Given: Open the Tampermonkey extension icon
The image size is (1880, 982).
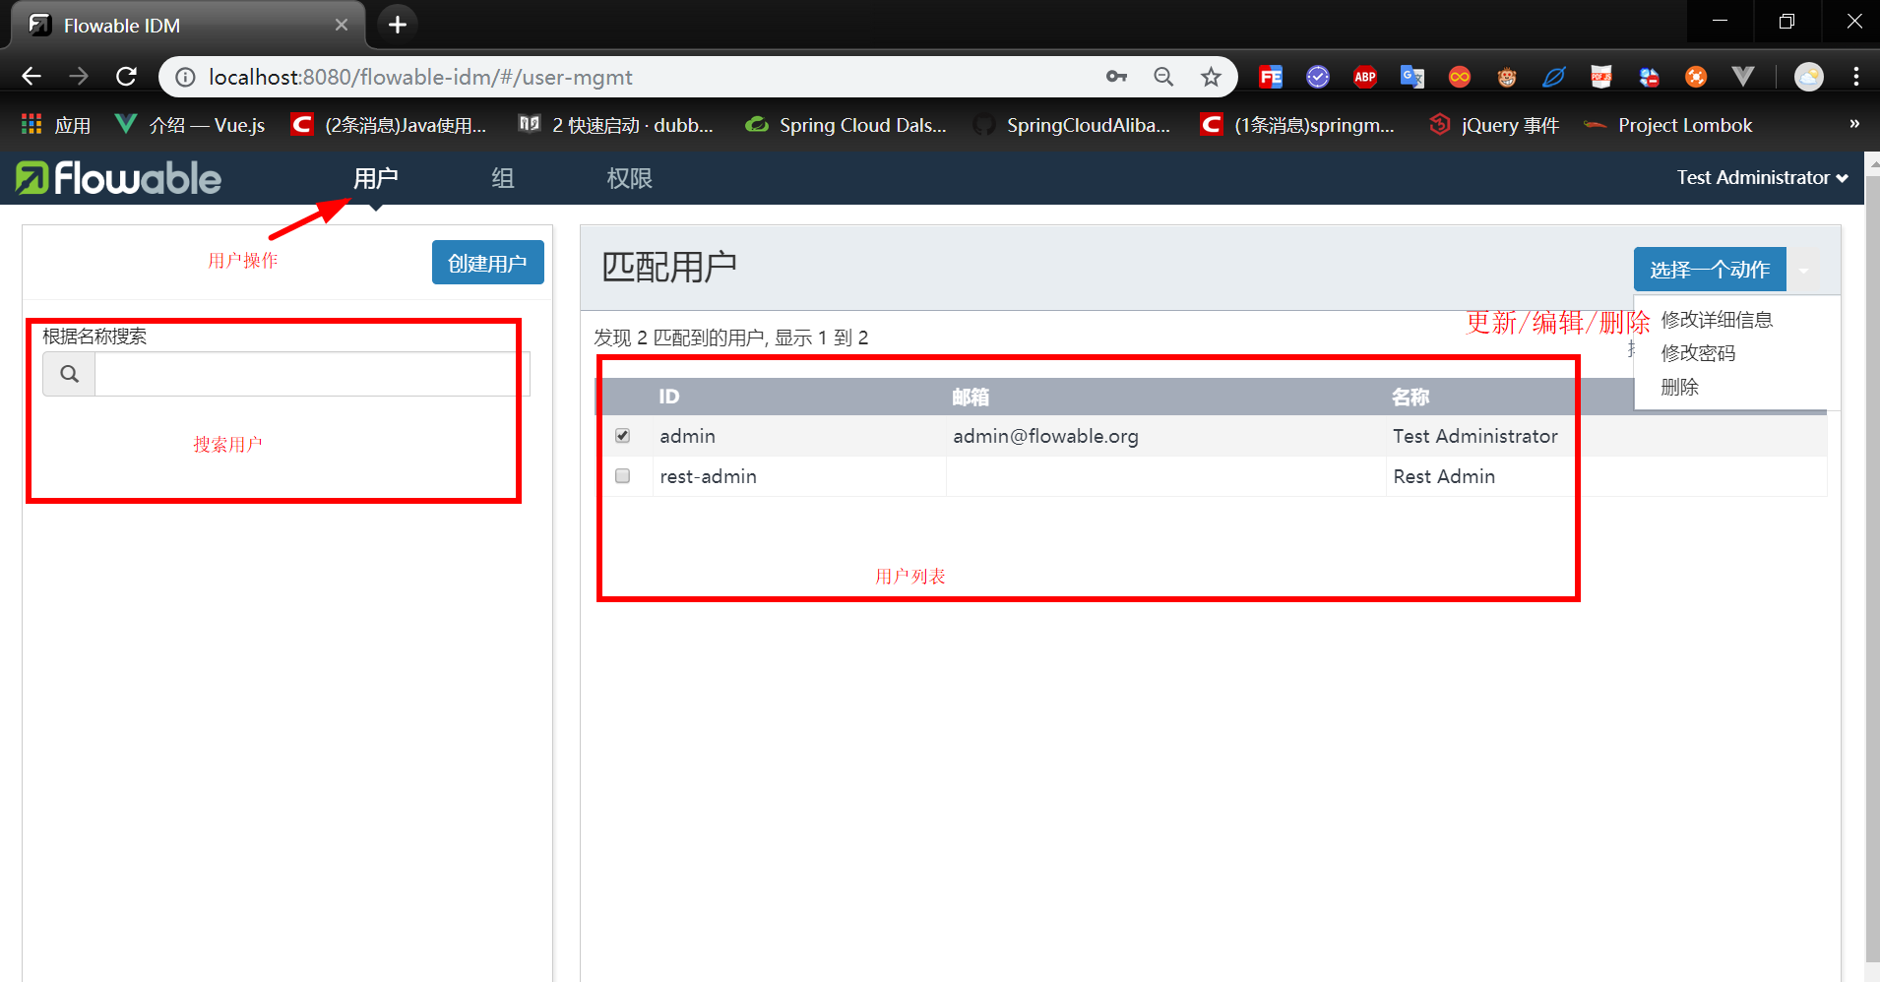Looking at the screenshot, I should (1507, 77).
